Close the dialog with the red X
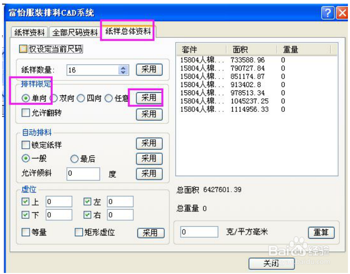The width and height of the screenshot is (350, 274). point(342,13)
